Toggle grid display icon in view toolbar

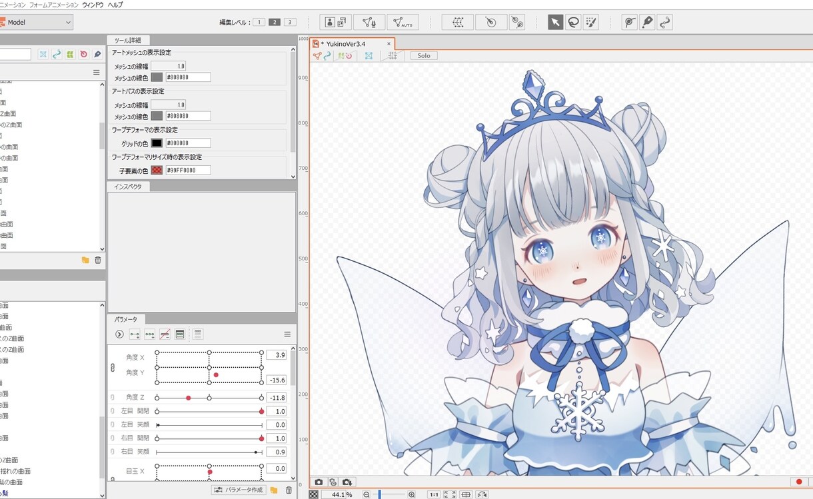393,56
